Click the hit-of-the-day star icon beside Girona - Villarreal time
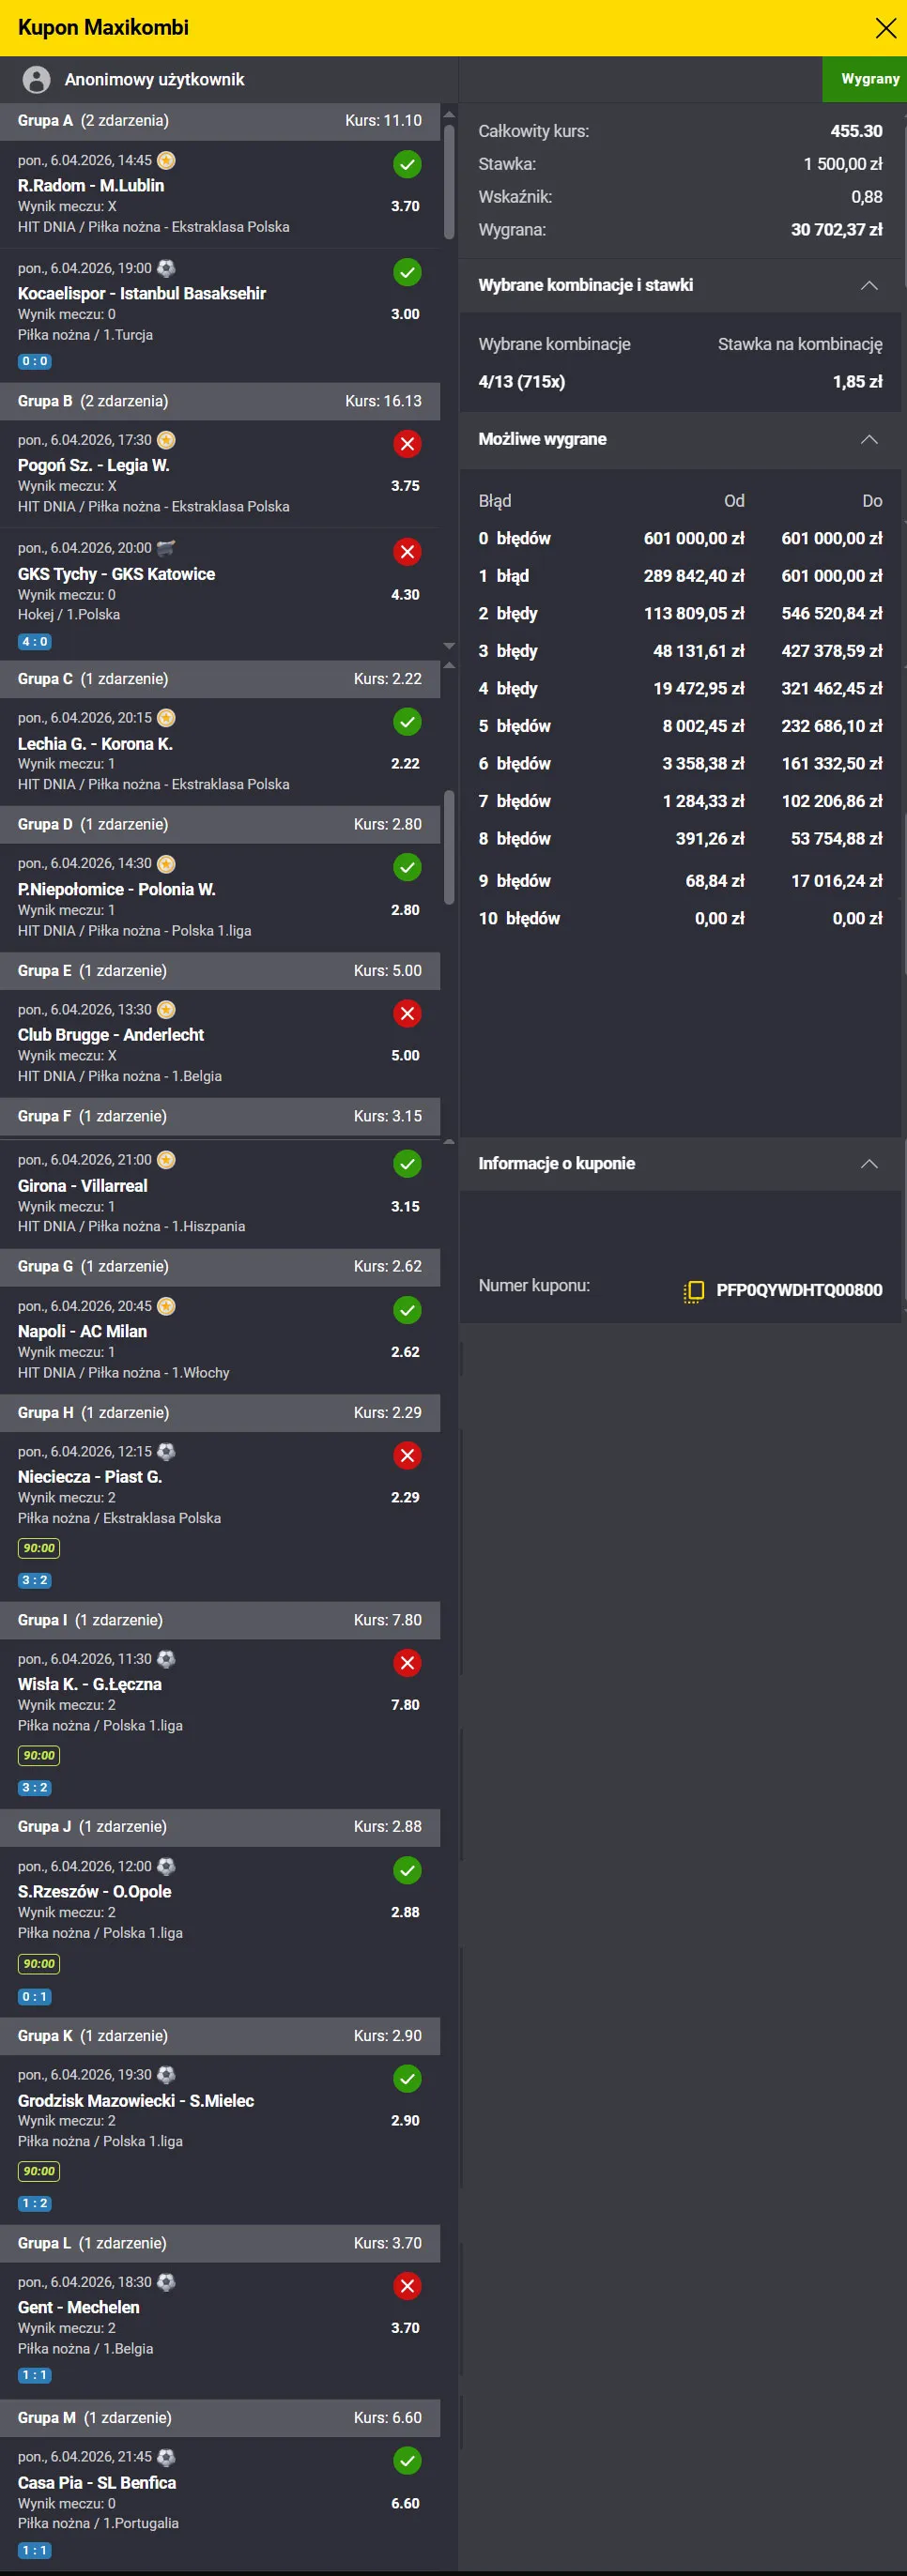Screen dimensions: 907x2576 (x=167, y=1160)
